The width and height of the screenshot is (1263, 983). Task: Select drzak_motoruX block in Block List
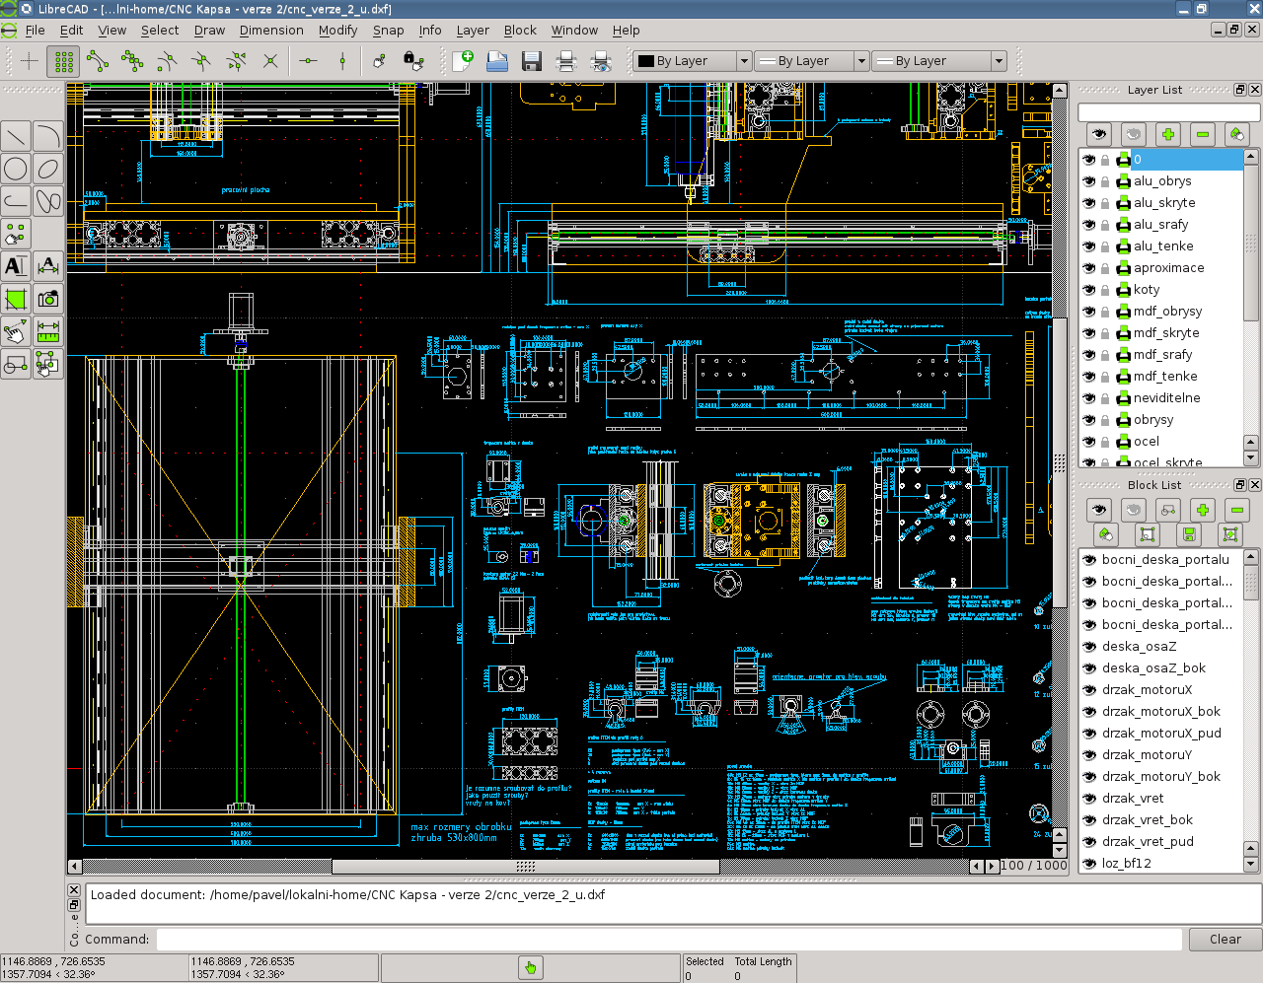pos(1147,690)
